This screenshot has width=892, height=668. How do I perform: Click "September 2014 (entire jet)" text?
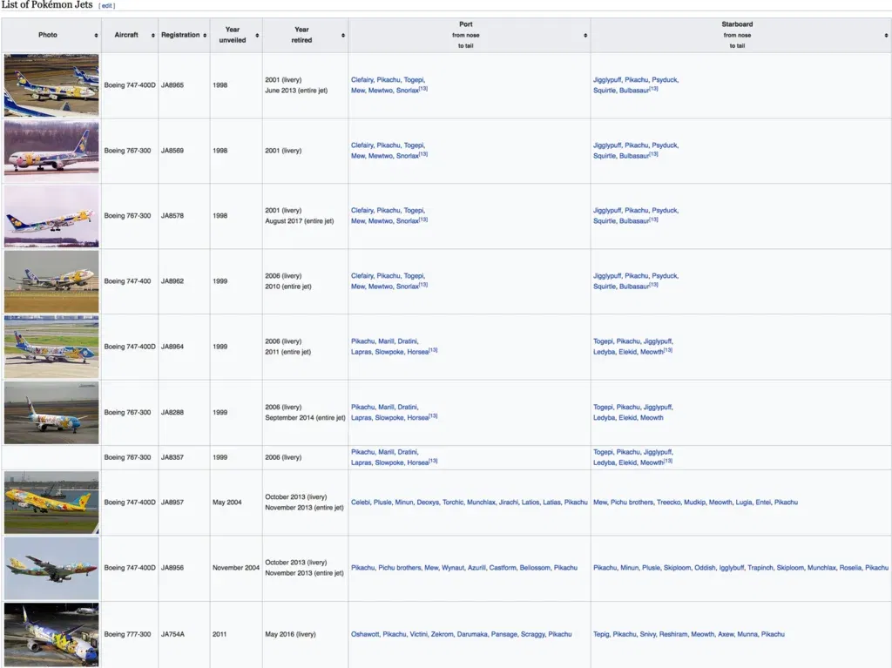tap(306, 418)
